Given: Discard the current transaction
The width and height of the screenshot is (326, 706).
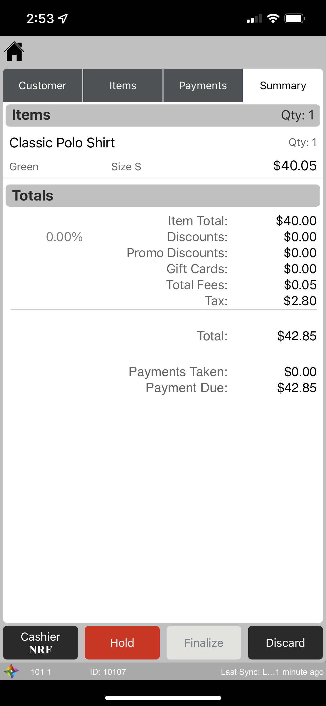Looking at the screenshot, I should point(285,643).
